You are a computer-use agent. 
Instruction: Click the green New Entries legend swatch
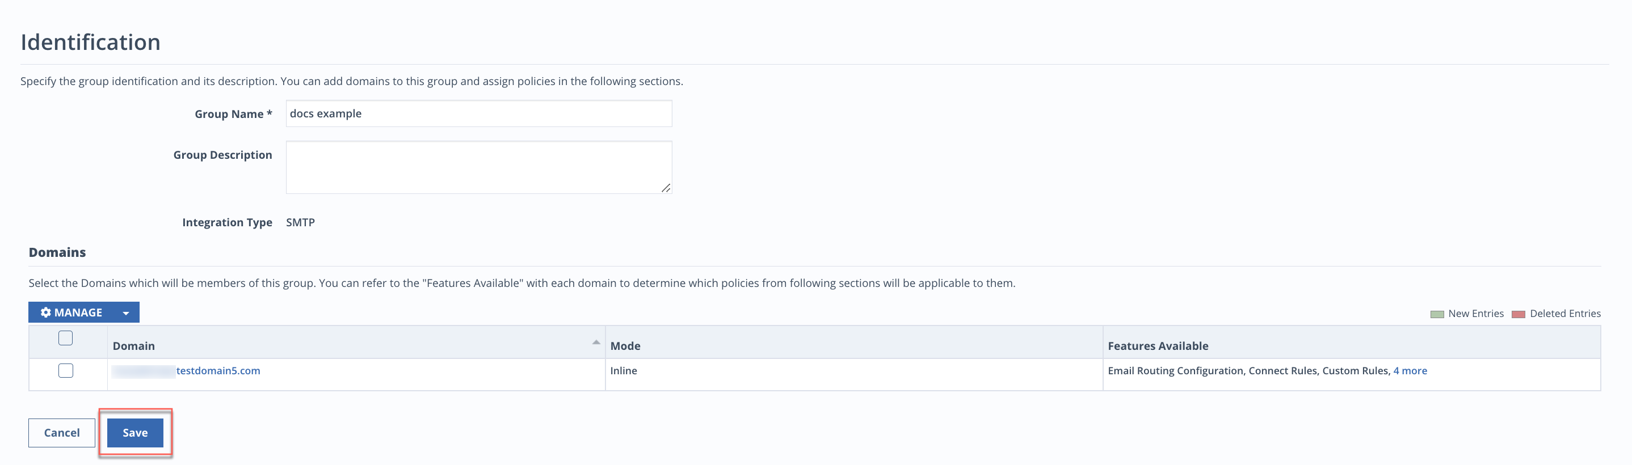click(1437, 314)
